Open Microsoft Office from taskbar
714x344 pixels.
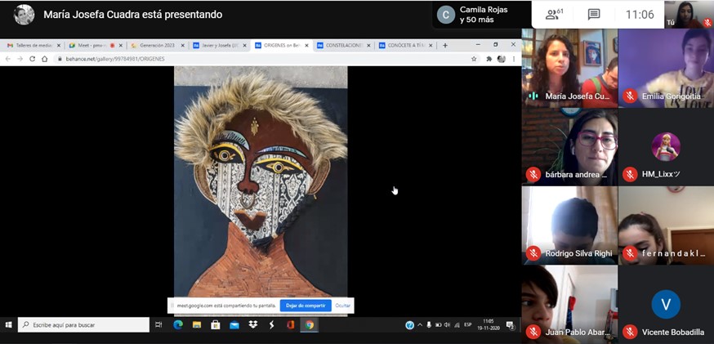(291, 325)
